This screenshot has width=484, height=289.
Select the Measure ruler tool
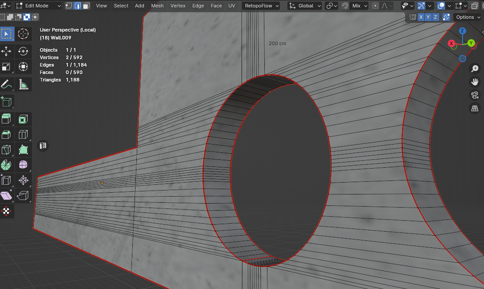click(x=23, y=84)
